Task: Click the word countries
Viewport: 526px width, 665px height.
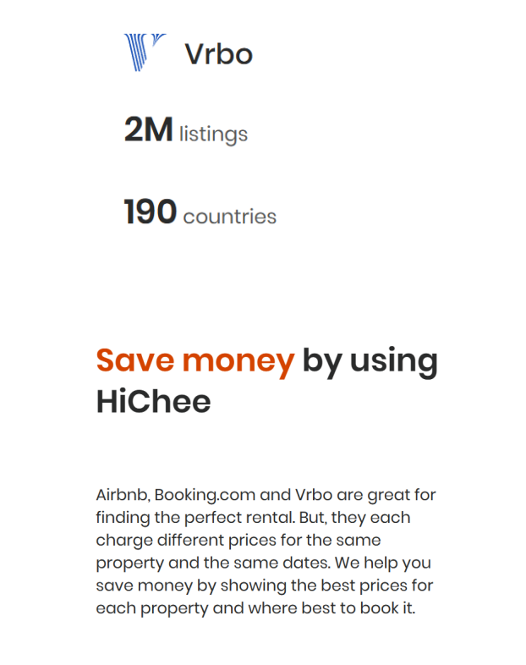Action: point(230,217)
